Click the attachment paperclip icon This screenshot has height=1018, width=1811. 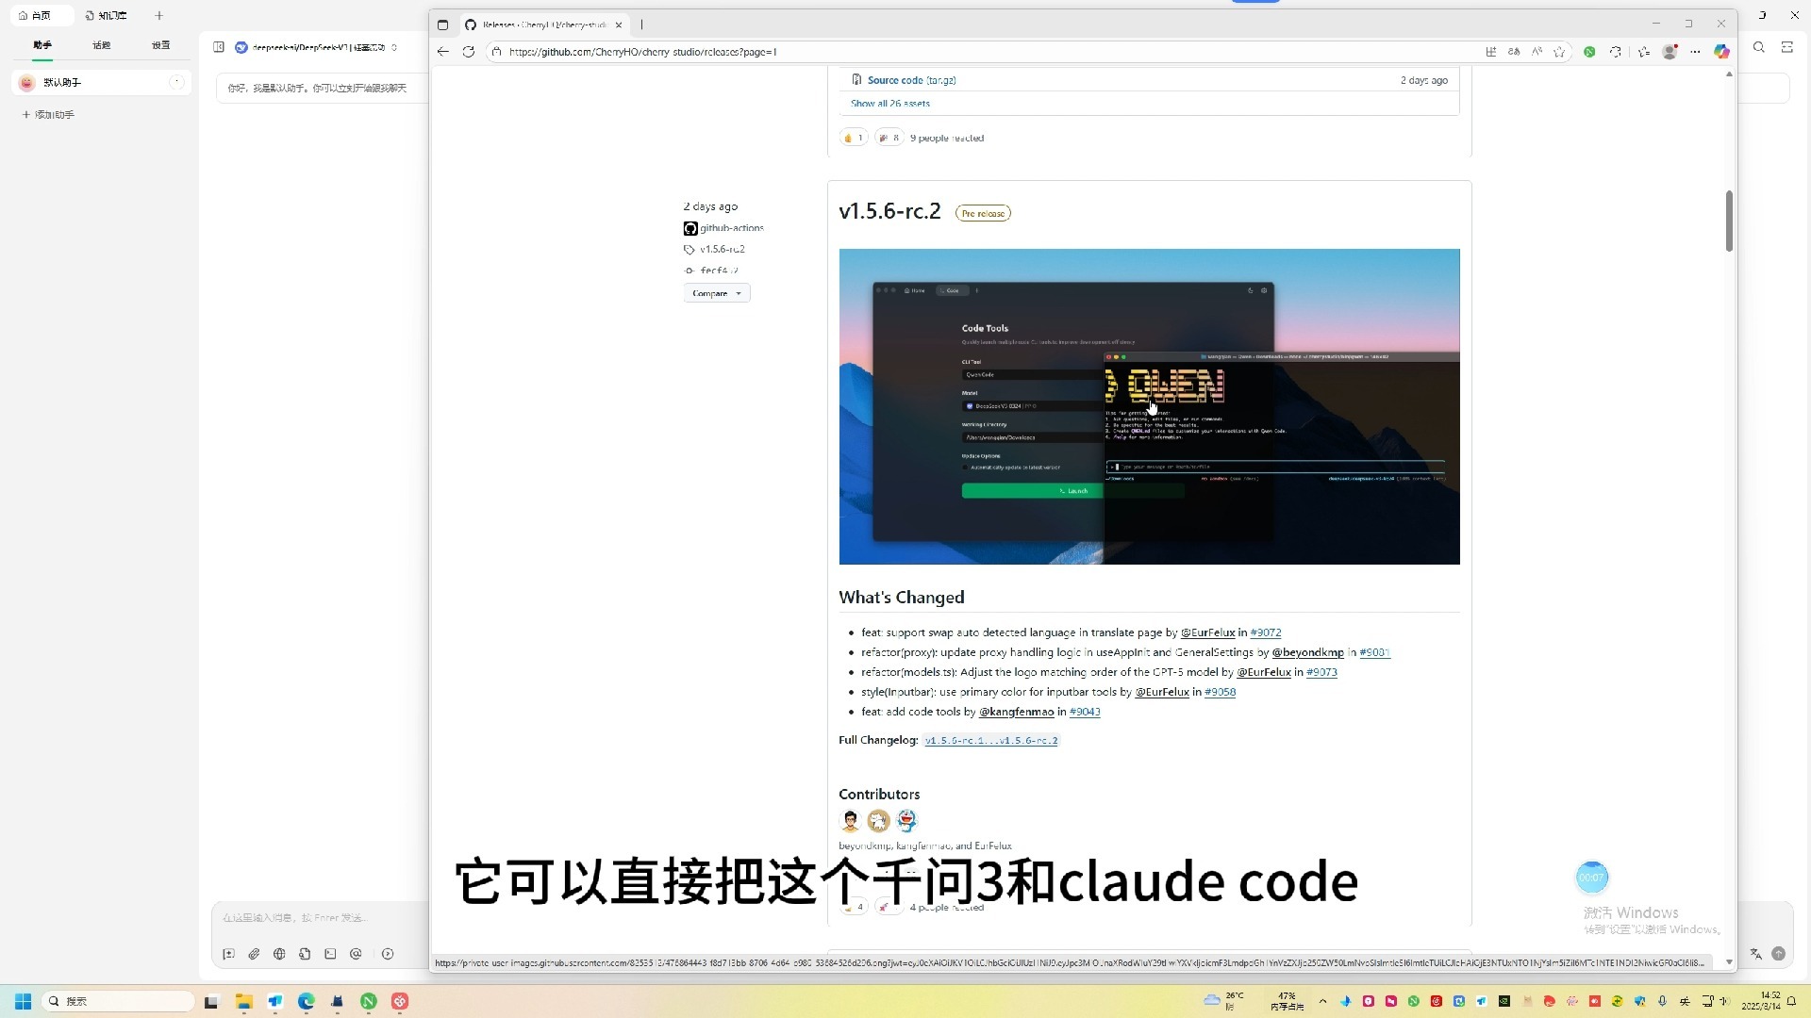pyautogui.click(x=254, y=954)
